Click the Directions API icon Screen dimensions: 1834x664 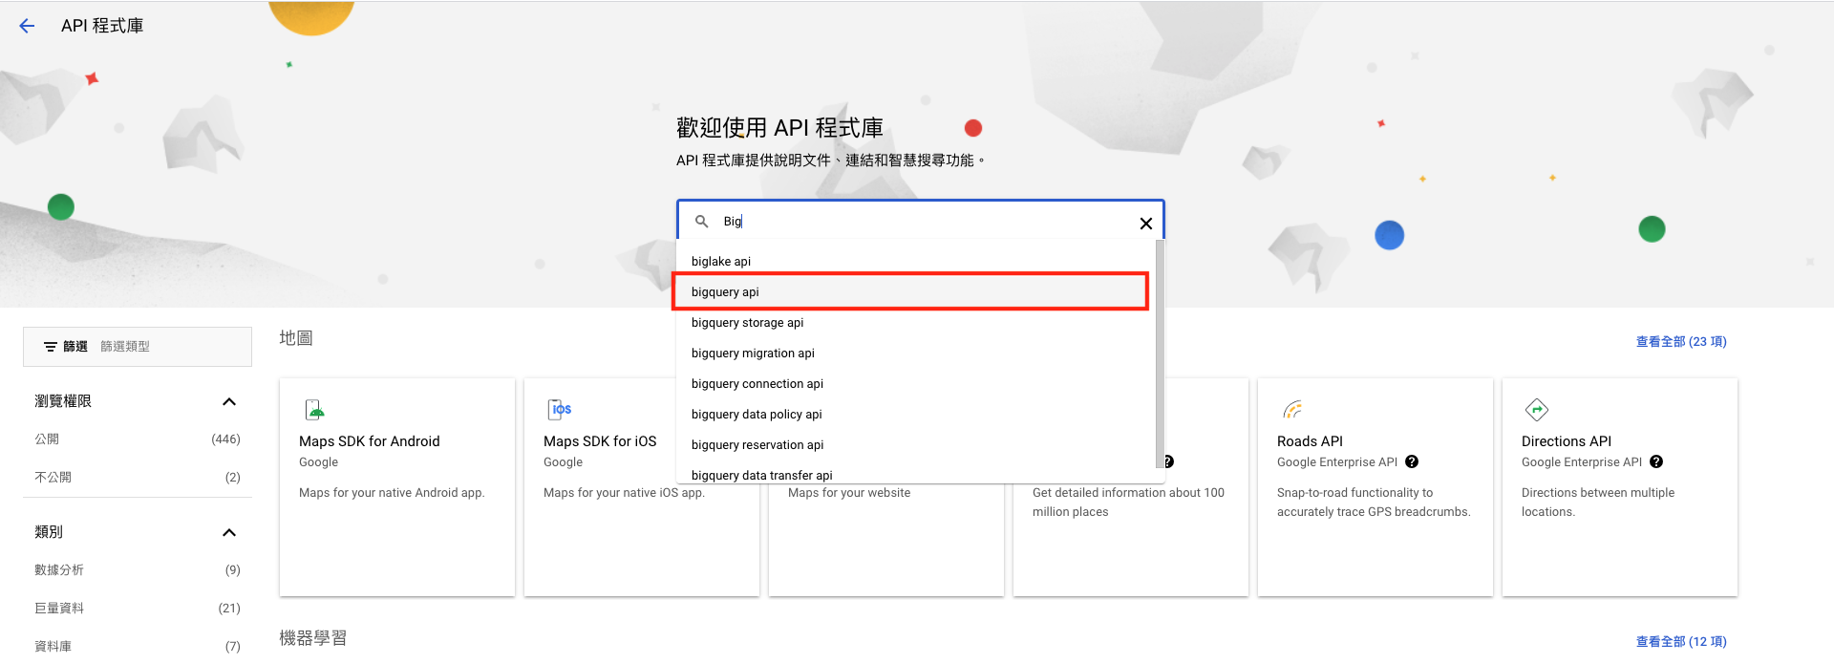click(x=1537, y=410)
